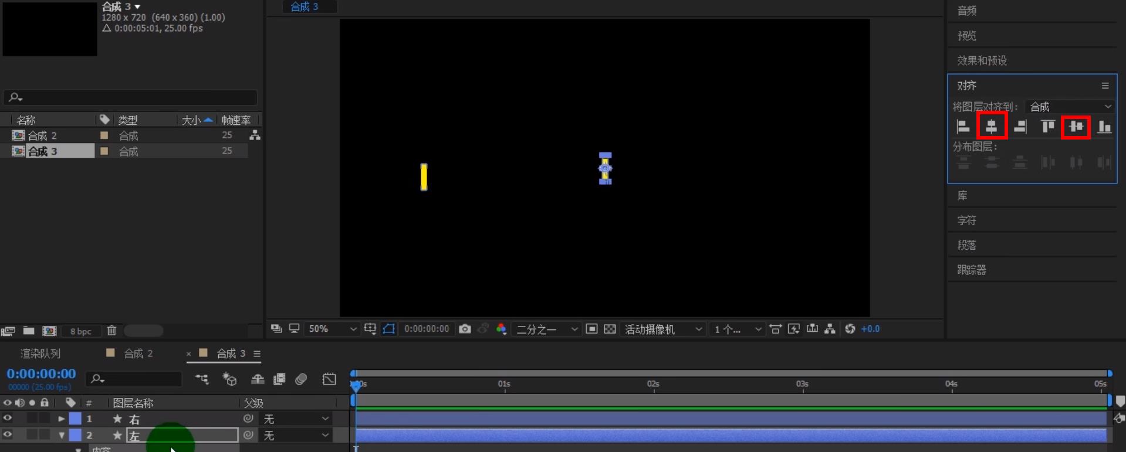Expand layer 右 properties
The width and height of the screenshot is (1126, 452).
(61, 419)
